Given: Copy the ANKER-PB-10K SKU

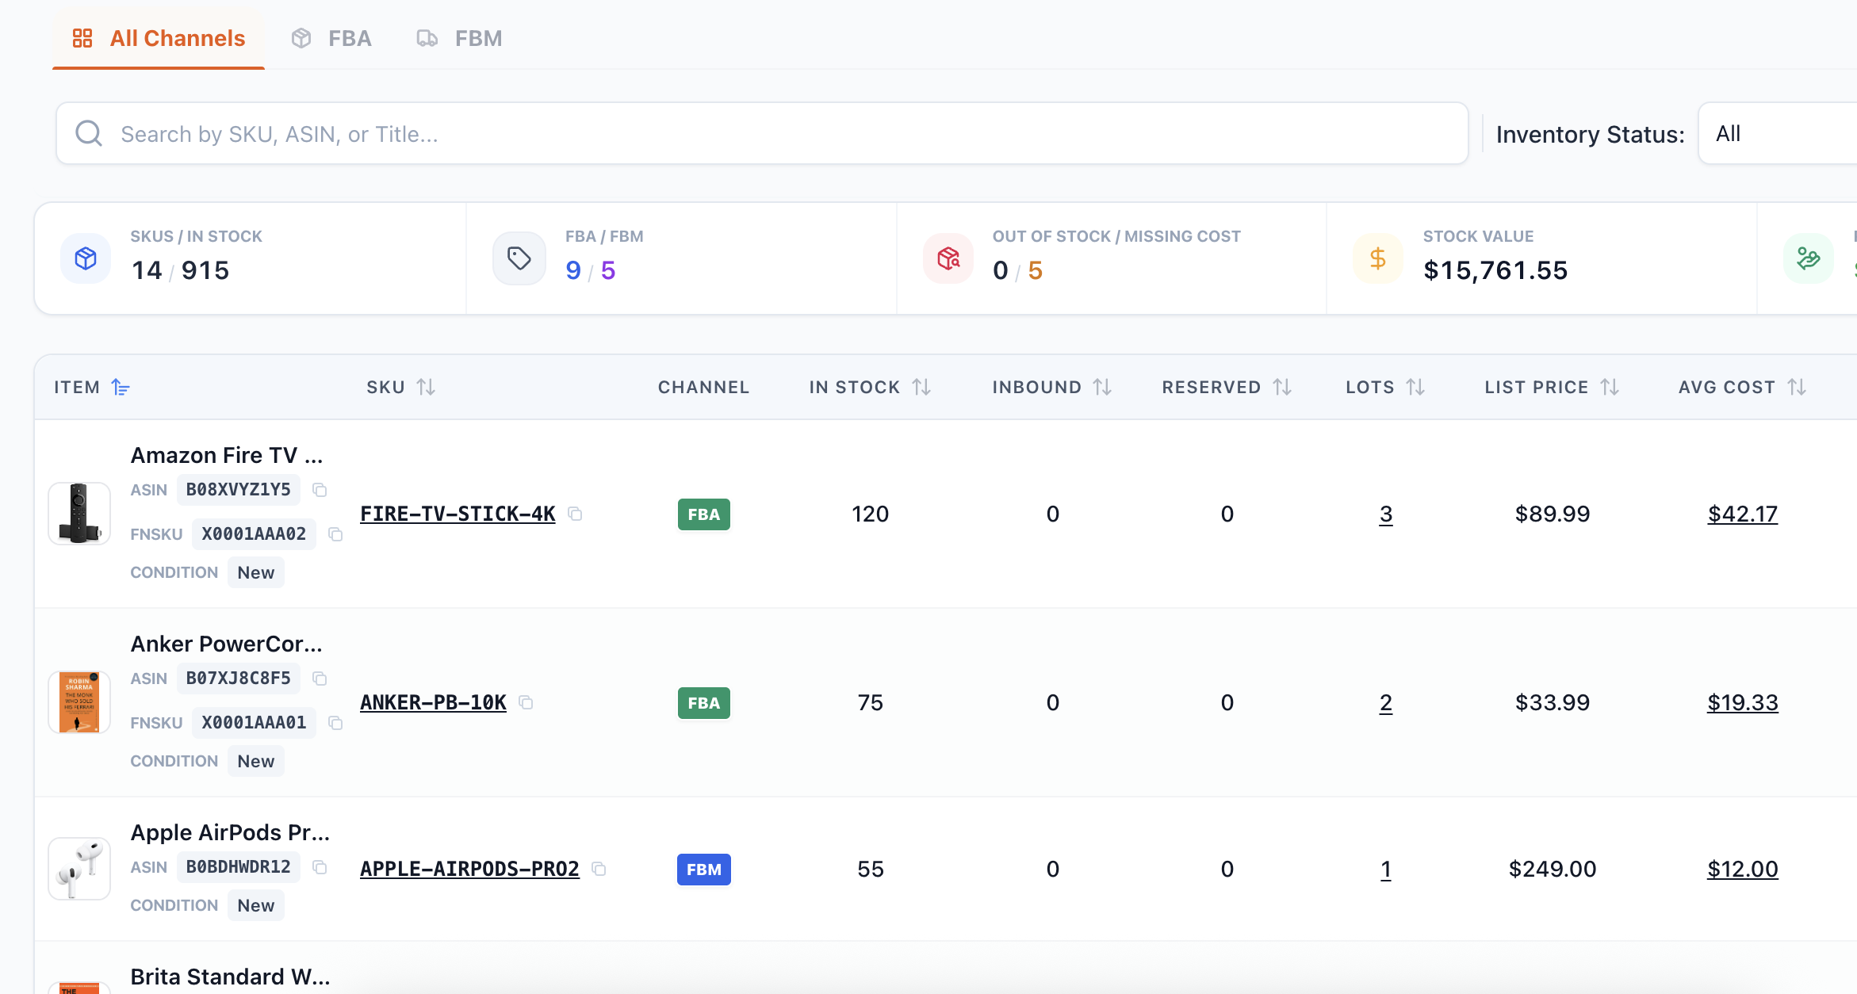Looking at the screenshot, I should point(526,702).
